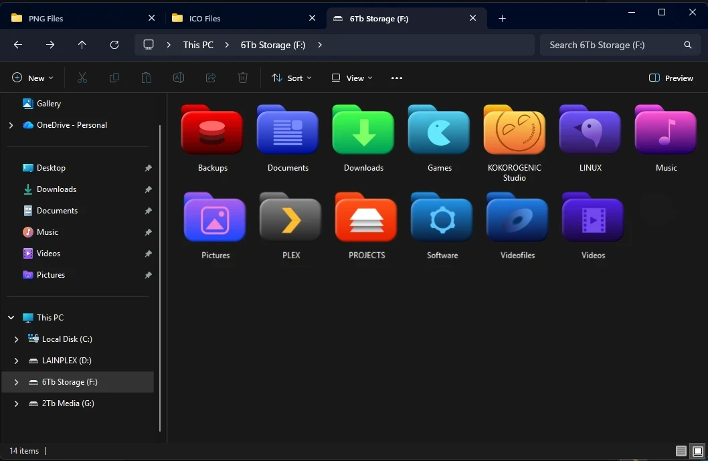Click the PC monitor icon in address bar

pos(149,45)
